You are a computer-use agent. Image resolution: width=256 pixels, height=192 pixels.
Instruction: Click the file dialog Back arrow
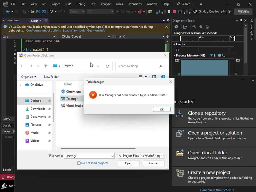coord(22,66)
